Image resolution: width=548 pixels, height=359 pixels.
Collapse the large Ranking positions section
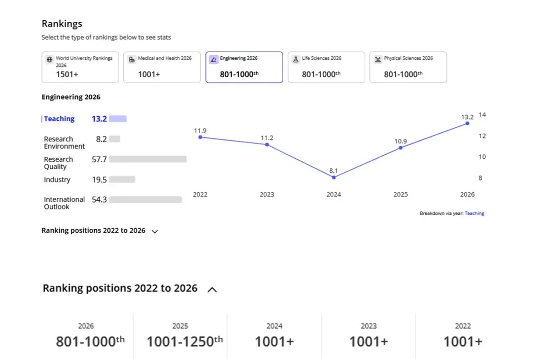tap(213, 290)
